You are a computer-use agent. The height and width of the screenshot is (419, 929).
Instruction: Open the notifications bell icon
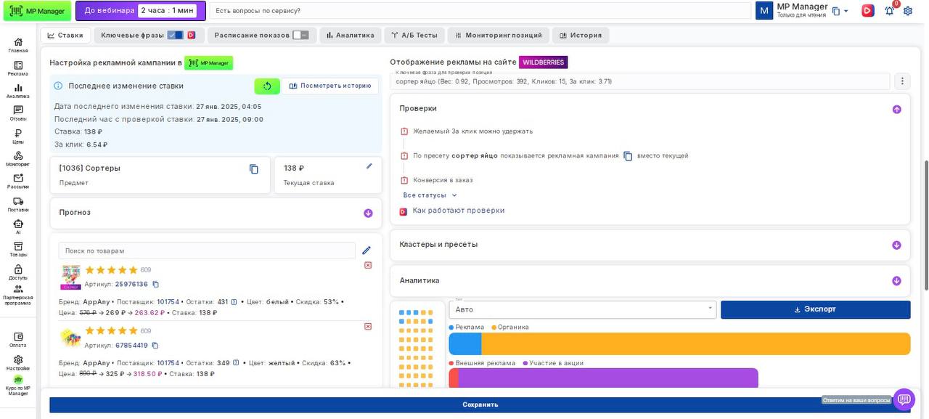click(889, 11)
